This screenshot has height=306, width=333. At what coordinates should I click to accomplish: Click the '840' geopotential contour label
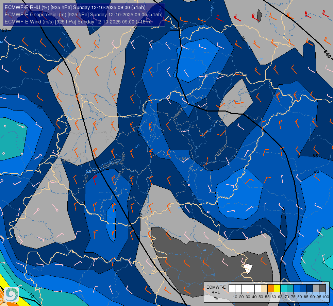pyautogui.click(x=328, y=54)
